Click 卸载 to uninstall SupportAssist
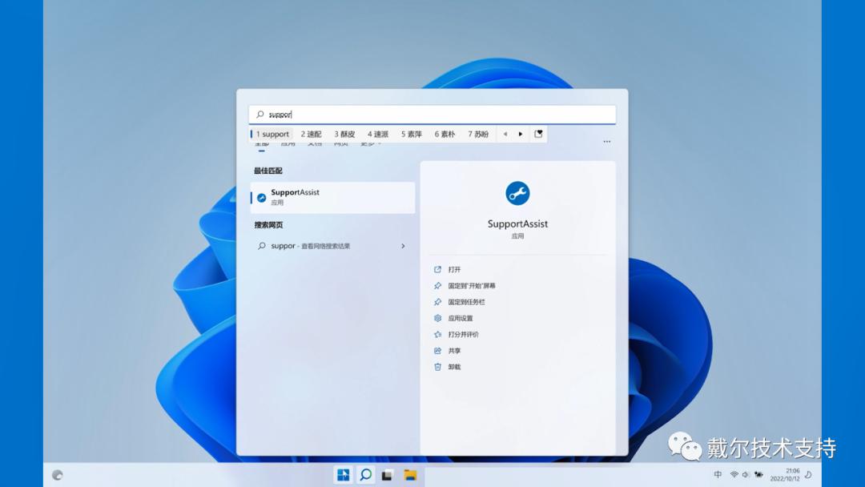 pos(455,367)
